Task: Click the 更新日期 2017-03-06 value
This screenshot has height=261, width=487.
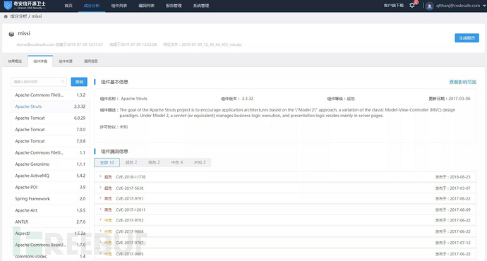Action: pyautogui.click(x=459, y=99)
